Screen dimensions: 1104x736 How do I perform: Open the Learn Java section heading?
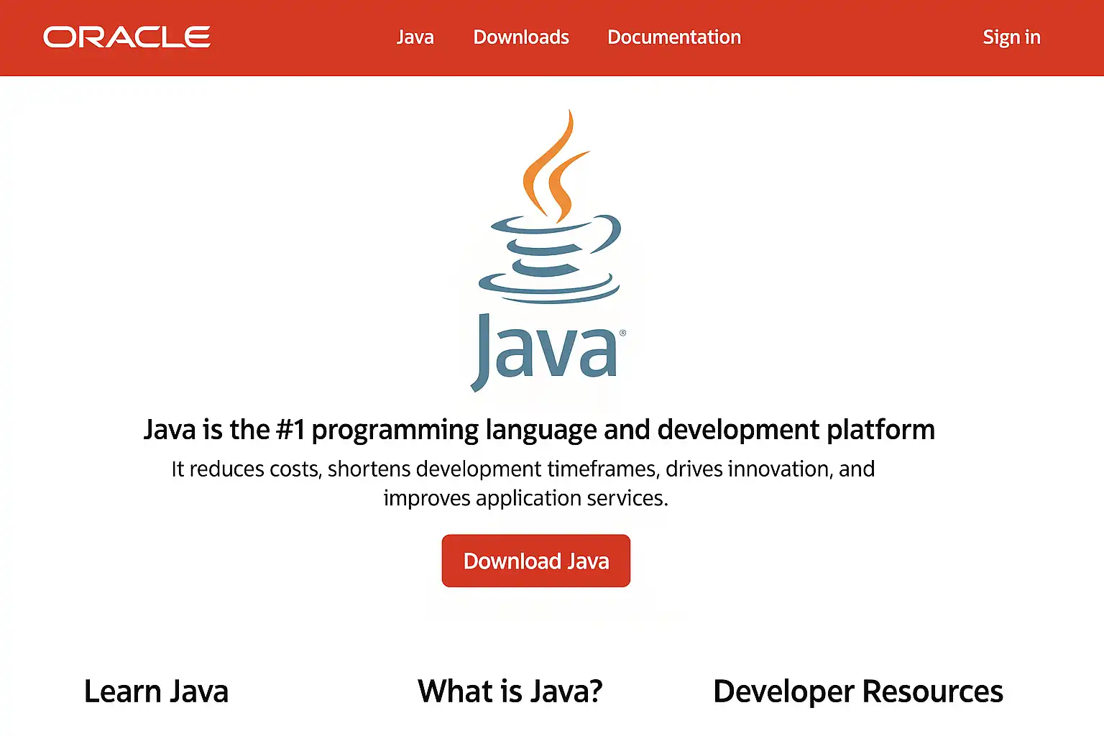coord(156,691)
